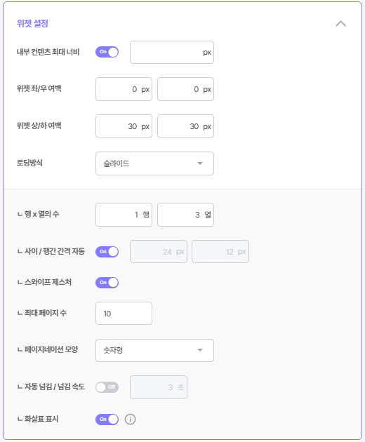Click the bottom margin input of 위젯 상/하 여백
Viewport: 365px width, 442px height.
185,126
